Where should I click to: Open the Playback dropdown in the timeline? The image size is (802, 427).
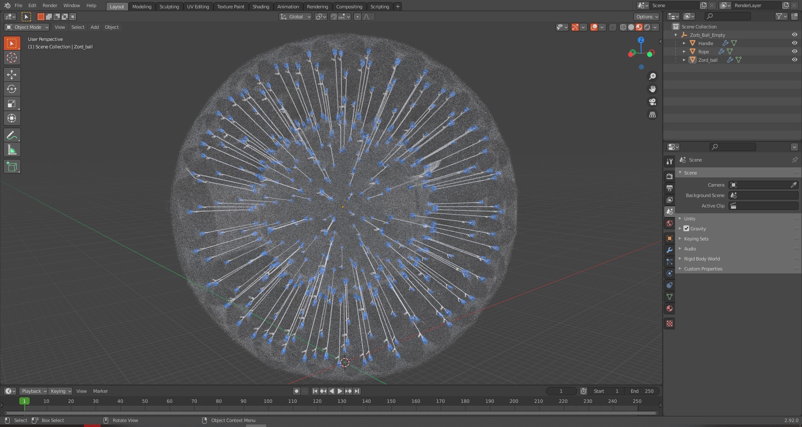33,391
